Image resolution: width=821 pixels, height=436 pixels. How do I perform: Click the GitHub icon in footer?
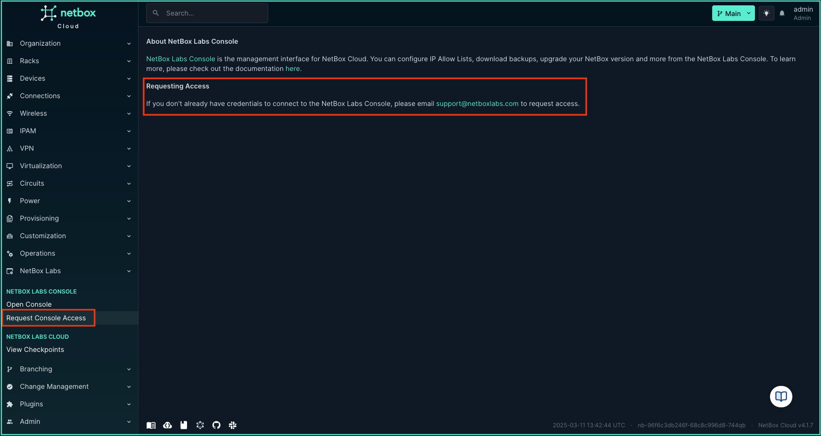point(217,425)
